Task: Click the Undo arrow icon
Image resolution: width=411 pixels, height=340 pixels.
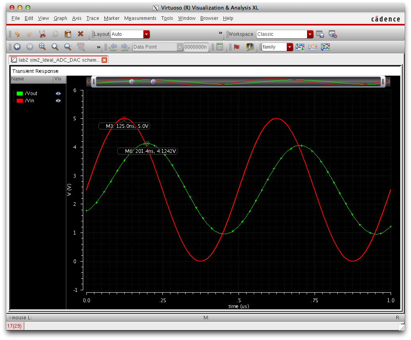Action: [17, 34]
